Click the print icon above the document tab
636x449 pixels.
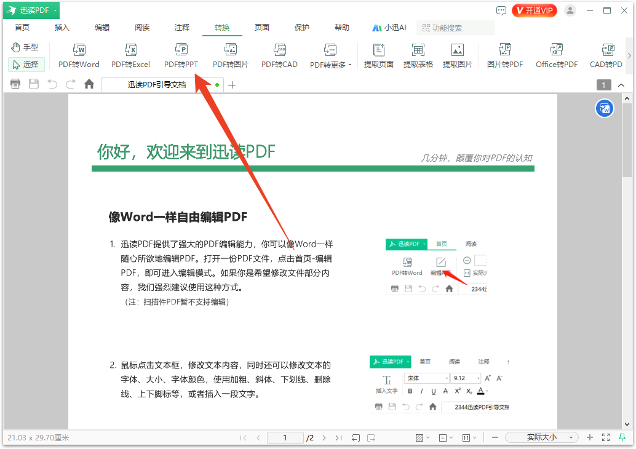[15, 84]
